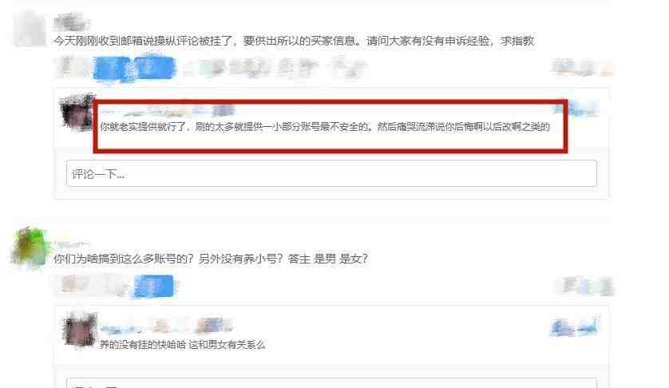Click blurred actions at right of 操纵评论 post
Screen dimensions: 669x388
pos(582,68)
